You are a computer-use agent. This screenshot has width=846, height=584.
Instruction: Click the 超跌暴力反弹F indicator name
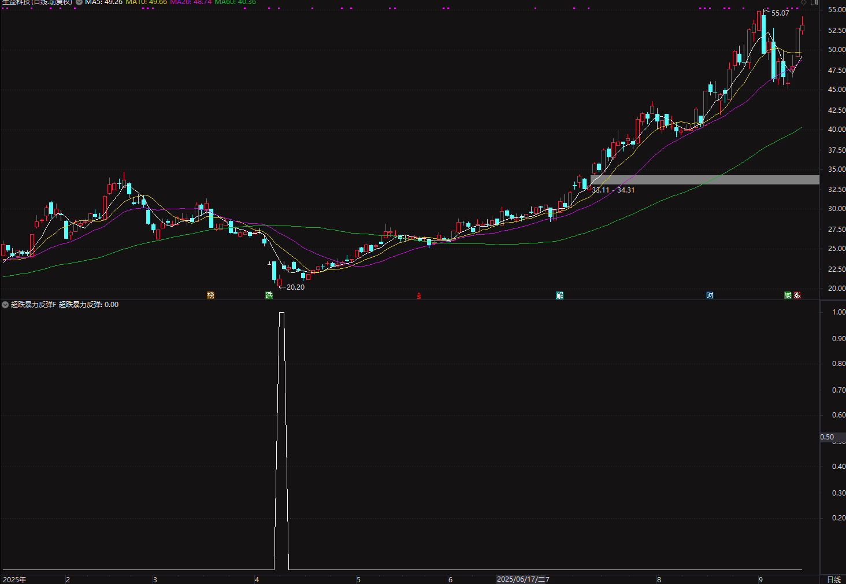click(x=34, y=305)
